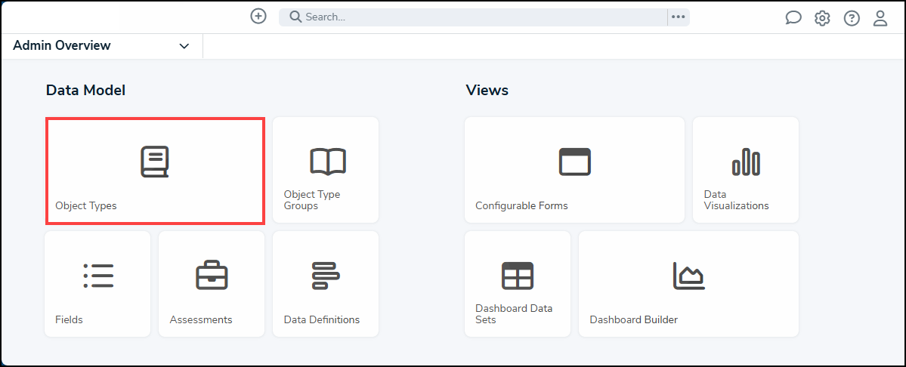The height and width of the screenshot is (367, 906).
Task: Click the plus create icon
Action: (x=258, y=16)
